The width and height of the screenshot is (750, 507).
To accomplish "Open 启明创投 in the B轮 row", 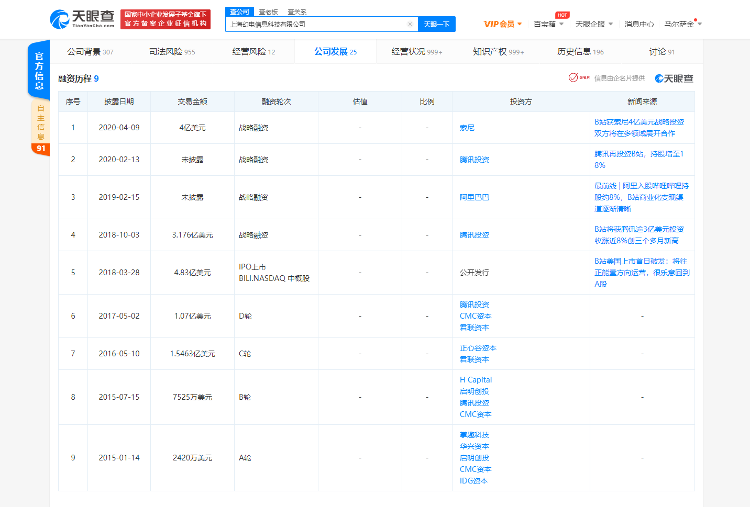I will (475, 391).
